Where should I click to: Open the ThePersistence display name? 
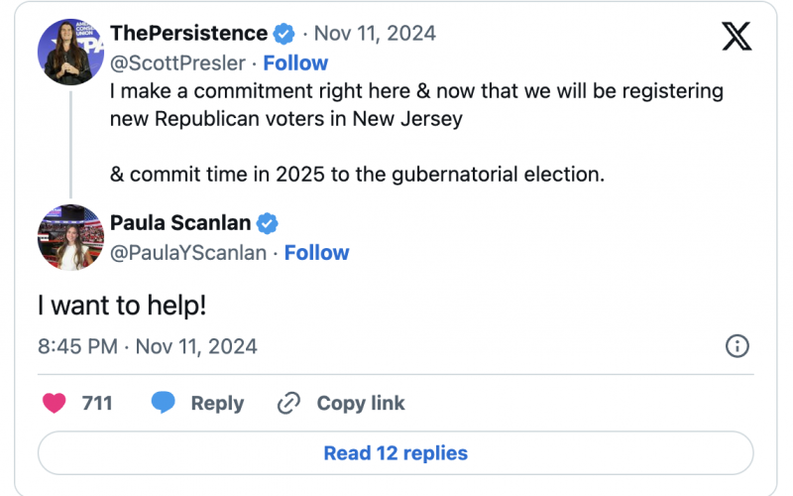tap(188, 35)
